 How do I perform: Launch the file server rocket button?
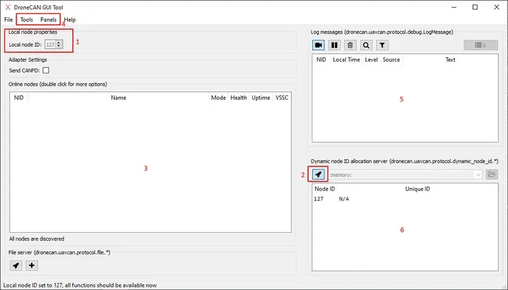[15, 265]
